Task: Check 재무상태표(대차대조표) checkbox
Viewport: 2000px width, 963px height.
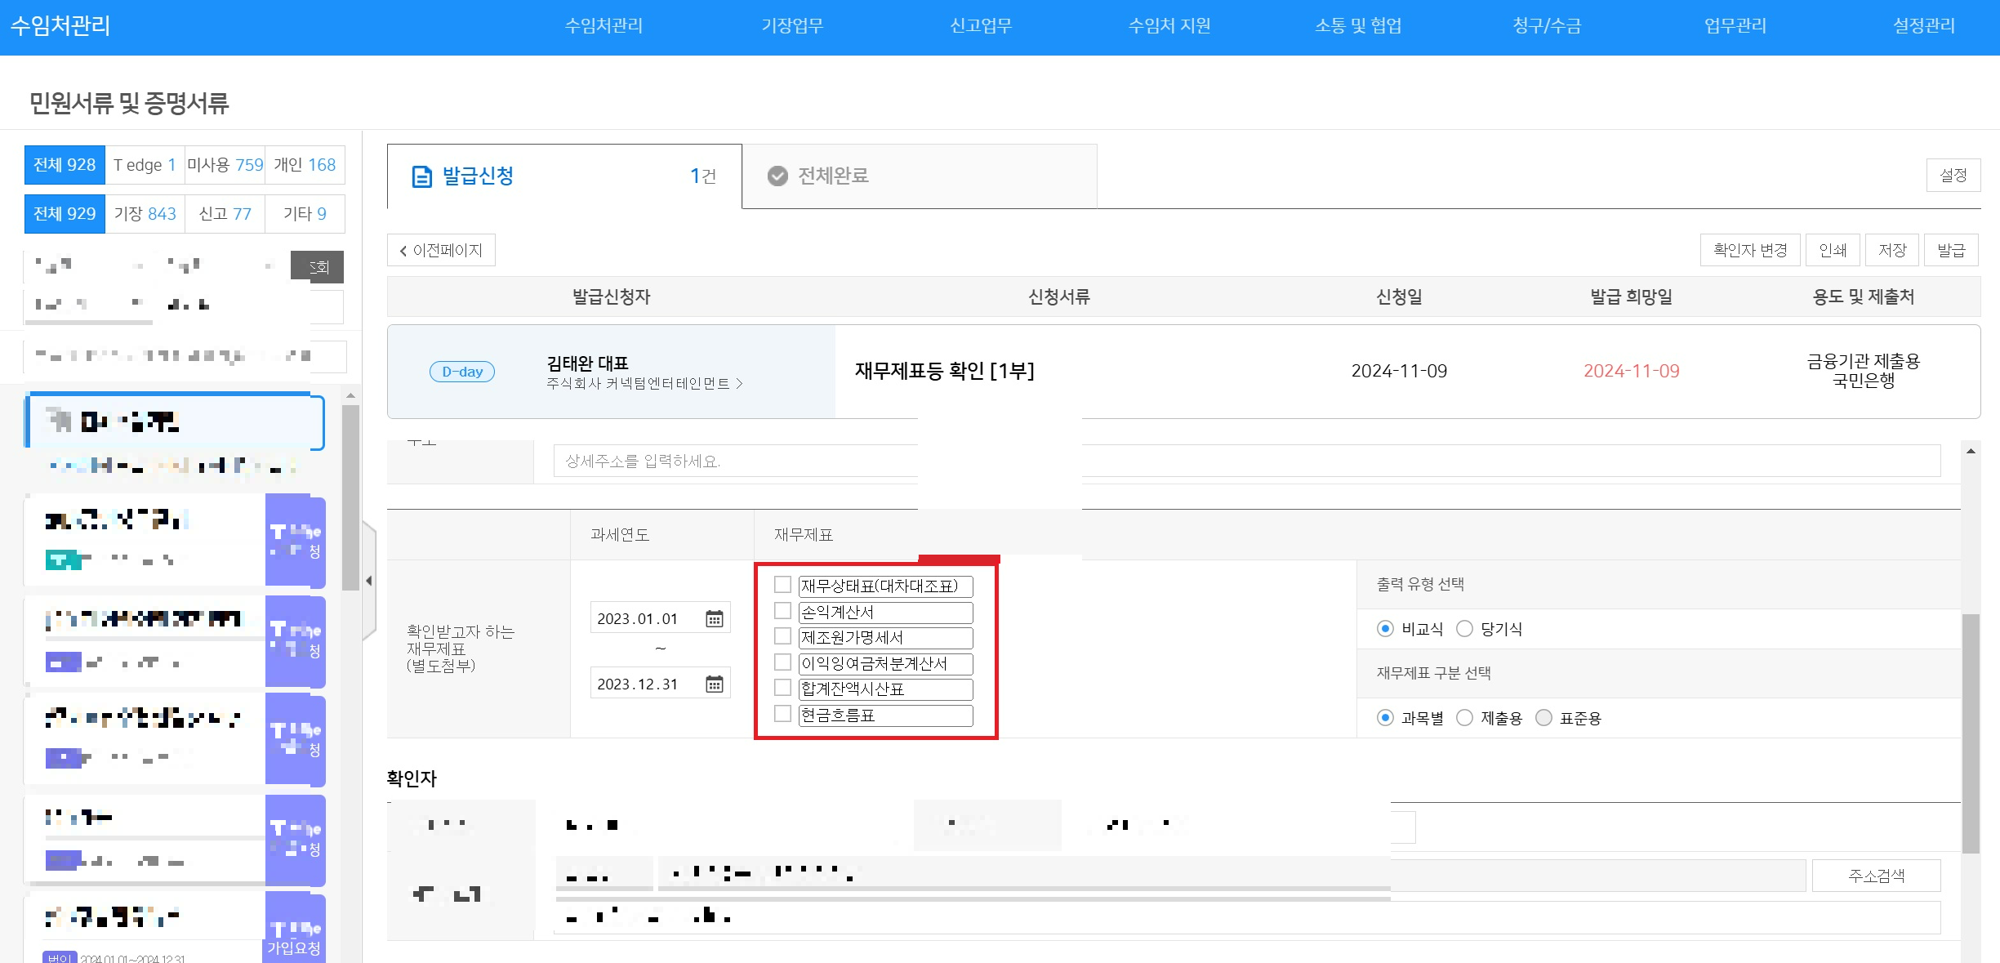Action: point(782,585)
